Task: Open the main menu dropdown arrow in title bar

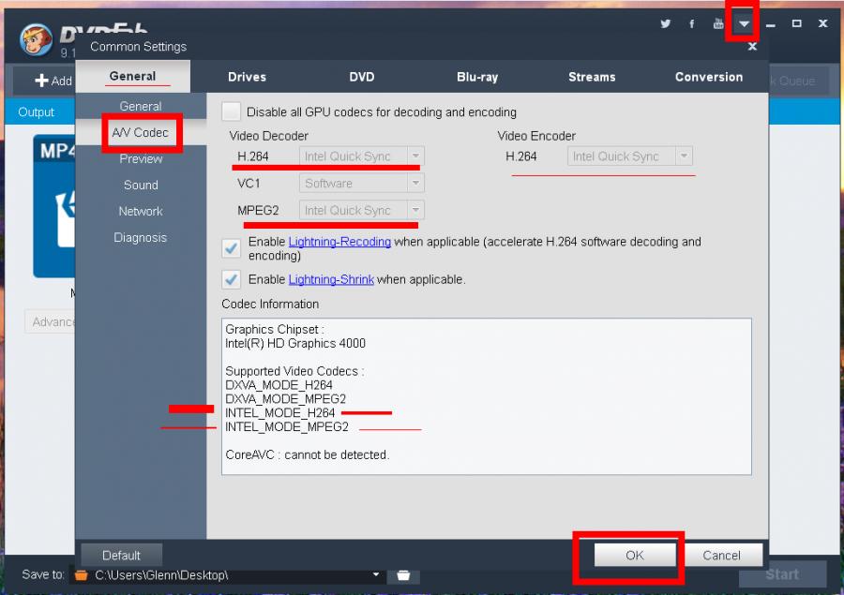Action: (744, 23)
